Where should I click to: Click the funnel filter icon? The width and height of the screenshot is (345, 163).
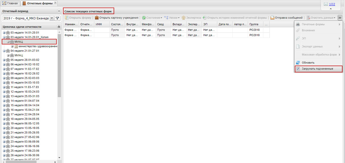[x=57, y=18]
